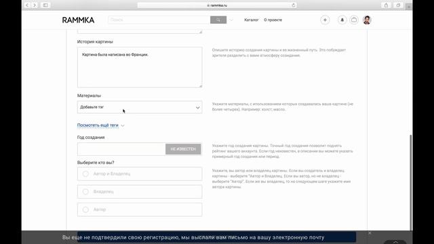Expand the chevron next to search
434x244 pixels.
pyautogui.click(x=231, y=20)
